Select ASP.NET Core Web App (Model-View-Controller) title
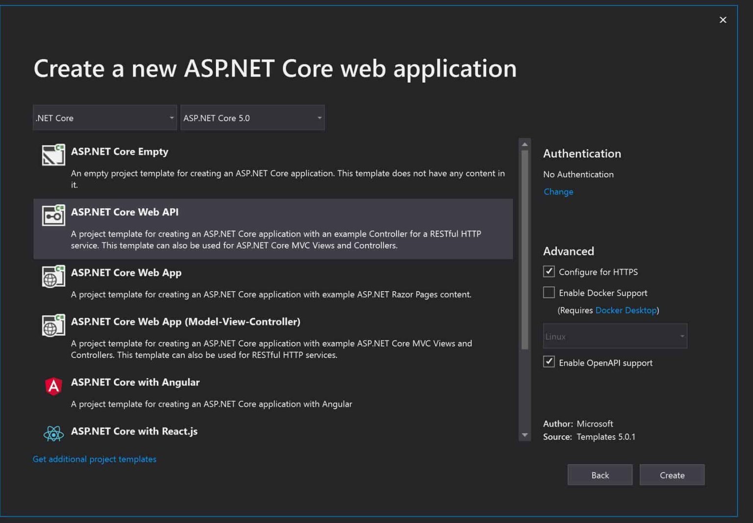The width and height of the screenshot is (753, 523). click(x=185, y=322)
